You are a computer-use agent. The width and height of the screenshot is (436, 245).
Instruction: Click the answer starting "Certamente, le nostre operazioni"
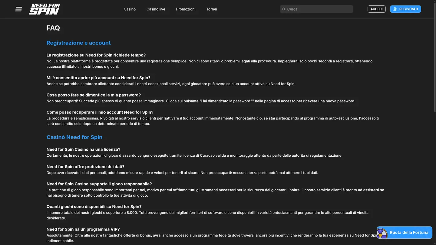194,155
